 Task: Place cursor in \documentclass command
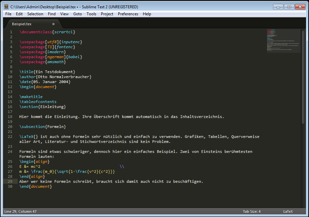point(36,32)
